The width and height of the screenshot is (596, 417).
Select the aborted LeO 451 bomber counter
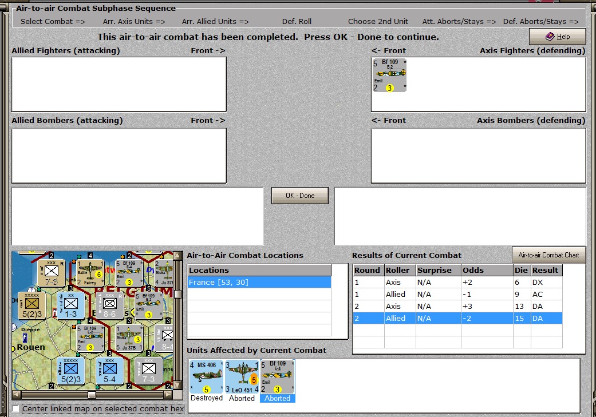[x=242, y=377]
